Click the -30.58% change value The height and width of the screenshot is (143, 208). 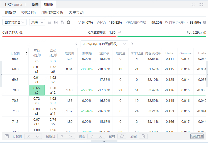(x=87, y=69)
